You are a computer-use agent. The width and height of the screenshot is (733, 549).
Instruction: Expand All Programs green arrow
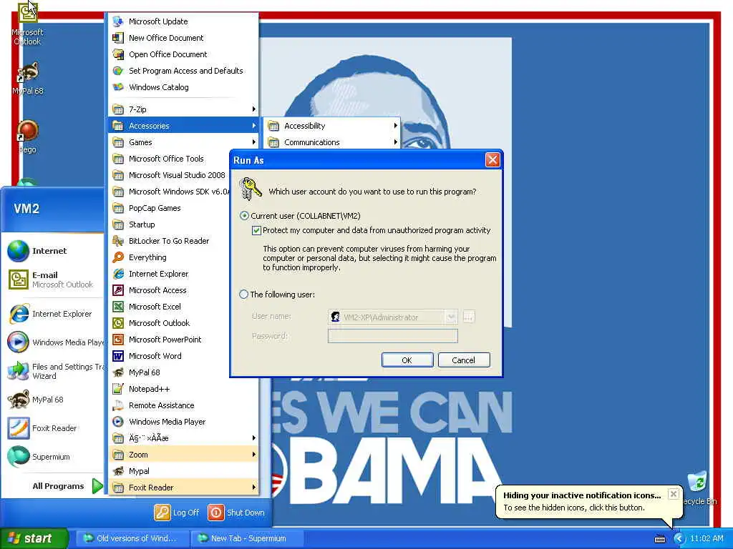[97, 486]
